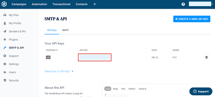Open the floating Support chat button

(x=201, y=91)
